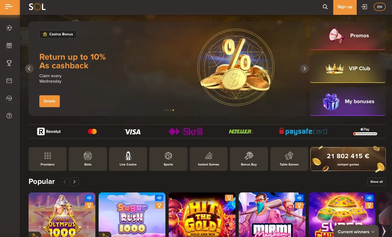The height and width of the screenshot is (237, 392).
Task: Open the trophy tournaments sidebar icon
Action: [9, 63]
